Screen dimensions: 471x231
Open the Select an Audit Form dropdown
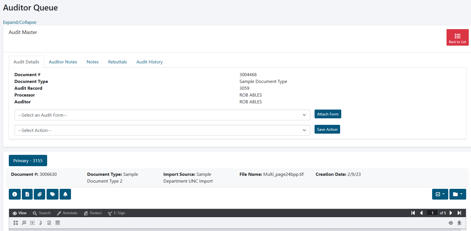162,115
